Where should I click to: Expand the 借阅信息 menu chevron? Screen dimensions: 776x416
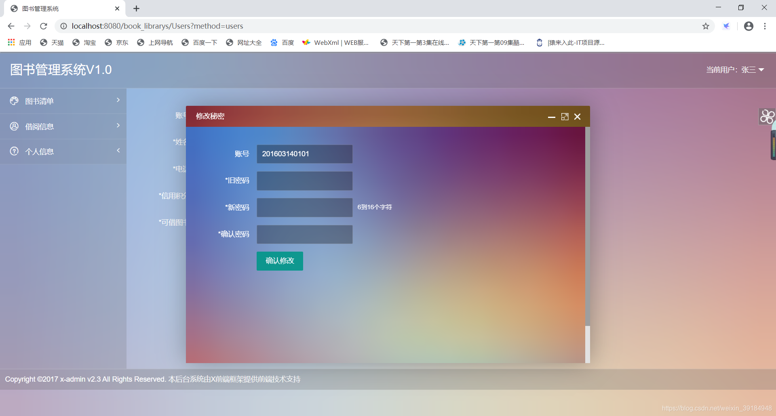[118, 125]
